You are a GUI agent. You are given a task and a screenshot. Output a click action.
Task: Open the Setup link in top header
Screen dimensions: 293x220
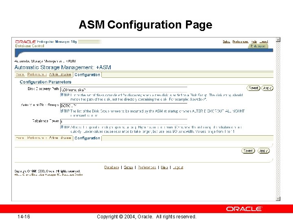point(226,42)
